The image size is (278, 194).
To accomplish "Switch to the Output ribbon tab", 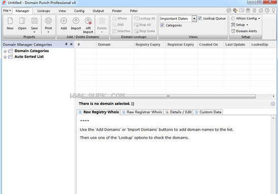I will pos(98,11).
